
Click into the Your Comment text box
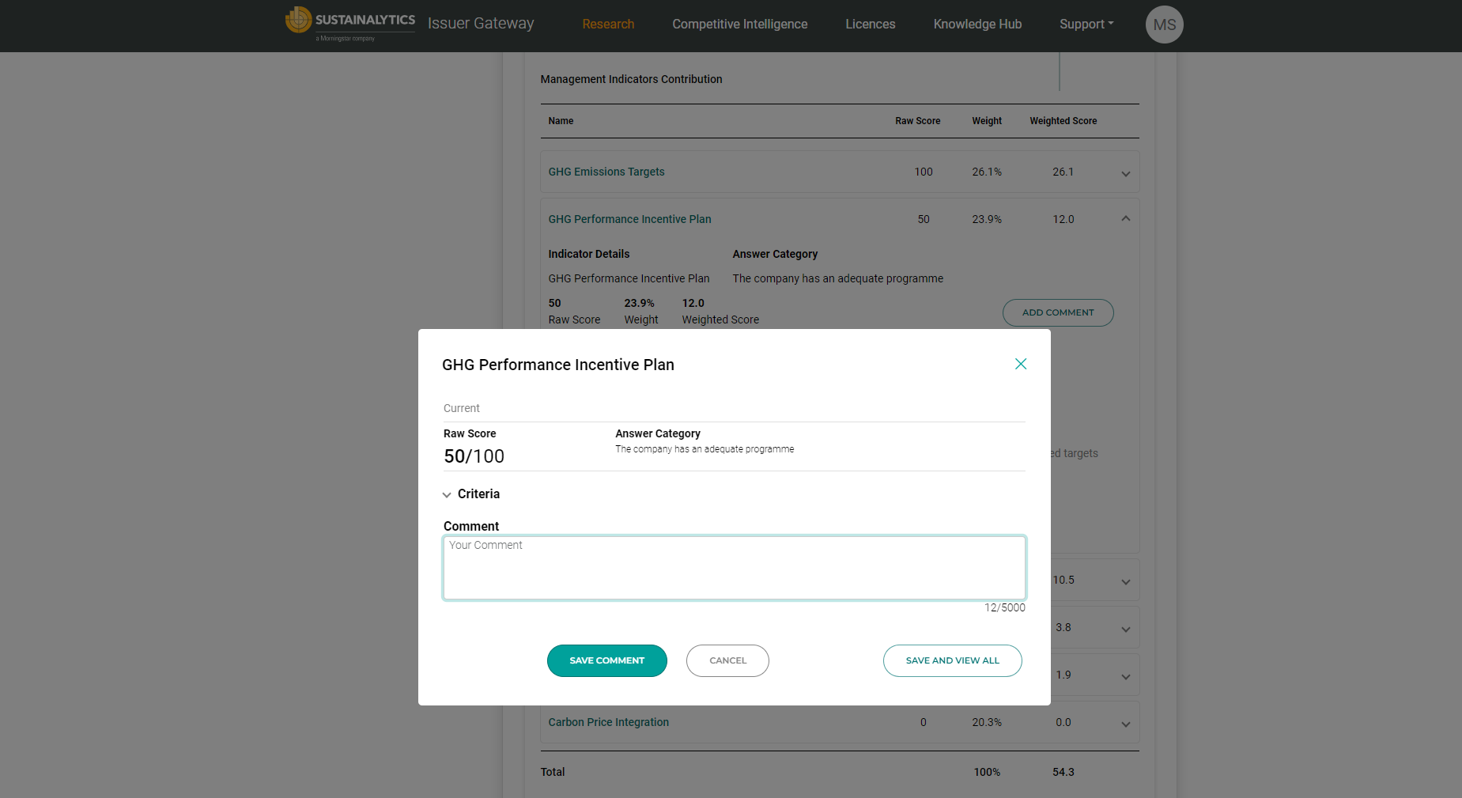tap(734, 568)
